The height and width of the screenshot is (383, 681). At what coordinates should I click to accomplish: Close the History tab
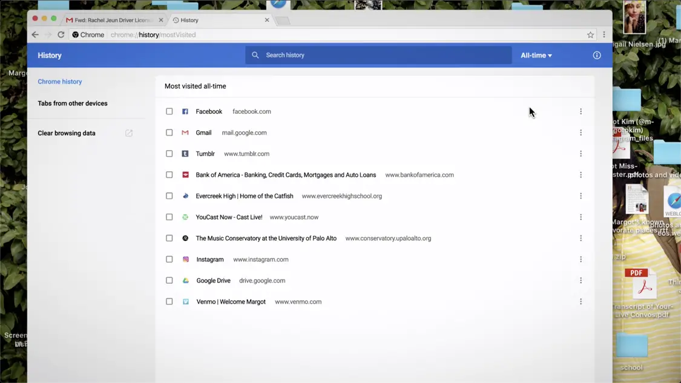267,20
